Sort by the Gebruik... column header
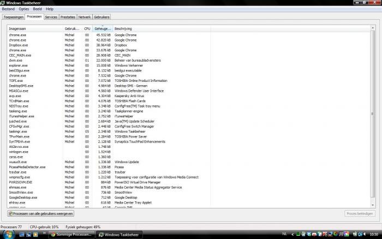The width and height of the screenshot is (382, 239). 73,29
